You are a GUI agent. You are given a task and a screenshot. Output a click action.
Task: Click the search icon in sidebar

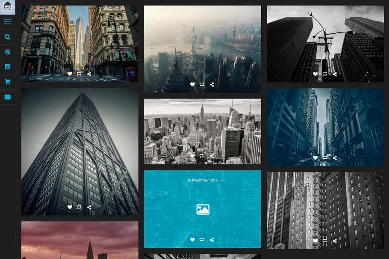point(7,37)
